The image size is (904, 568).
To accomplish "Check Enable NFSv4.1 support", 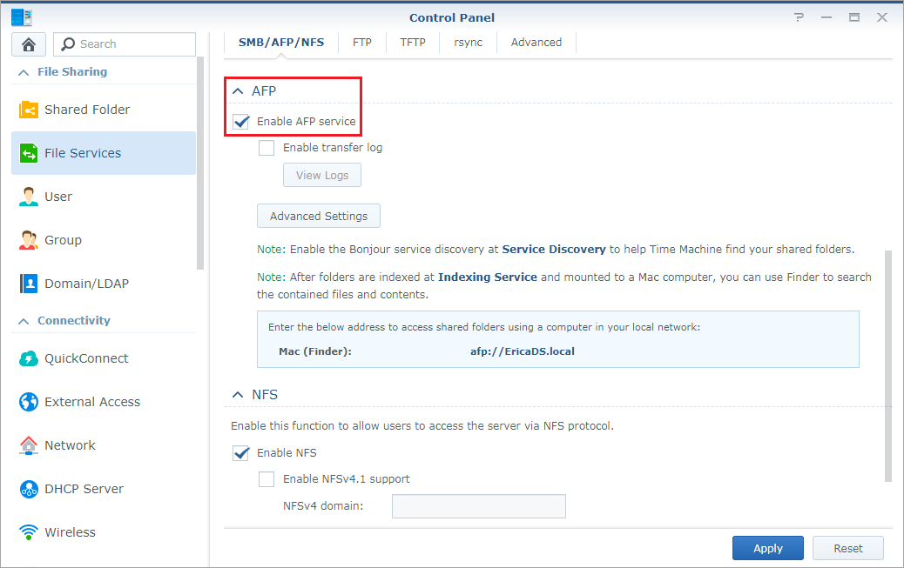I will (266, 478).
